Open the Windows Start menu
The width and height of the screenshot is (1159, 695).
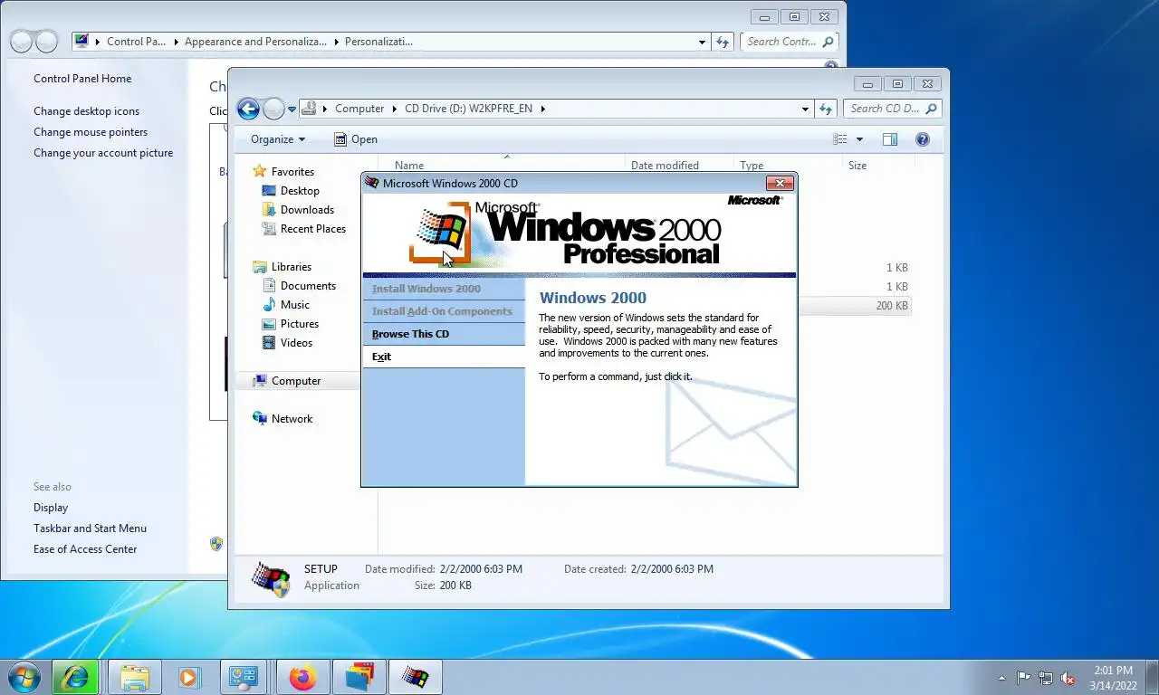pyautogui.click(x=24, y=677)
